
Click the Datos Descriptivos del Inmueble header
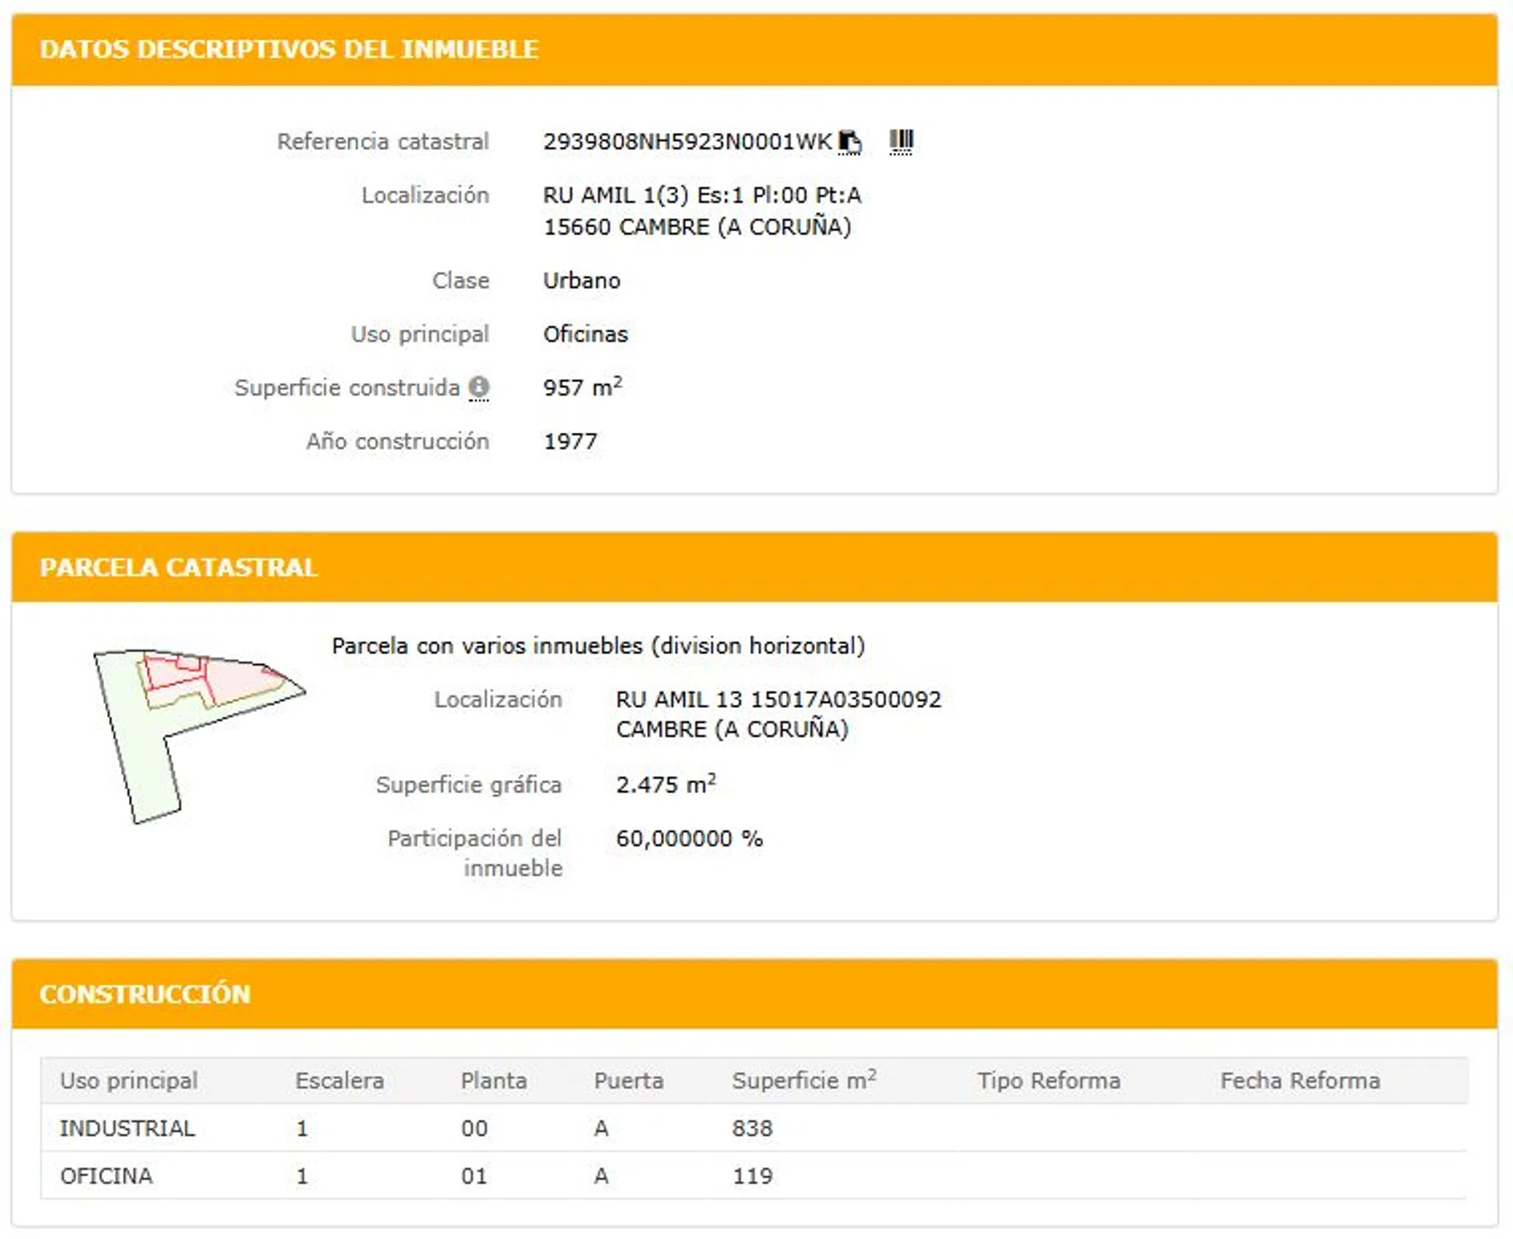[289, 50]
